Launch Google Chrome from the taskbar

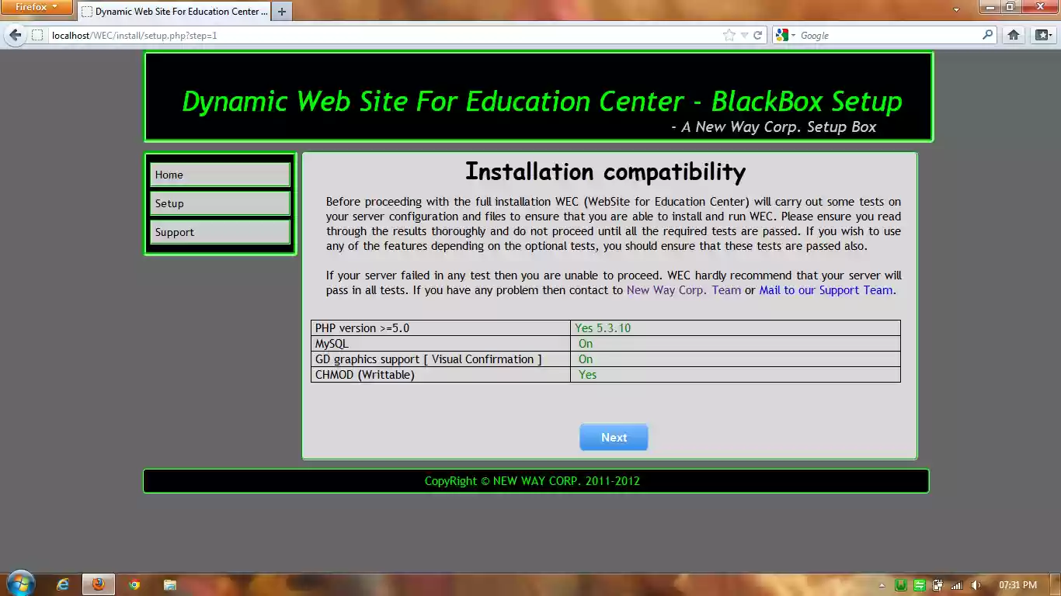pos(134,584)
